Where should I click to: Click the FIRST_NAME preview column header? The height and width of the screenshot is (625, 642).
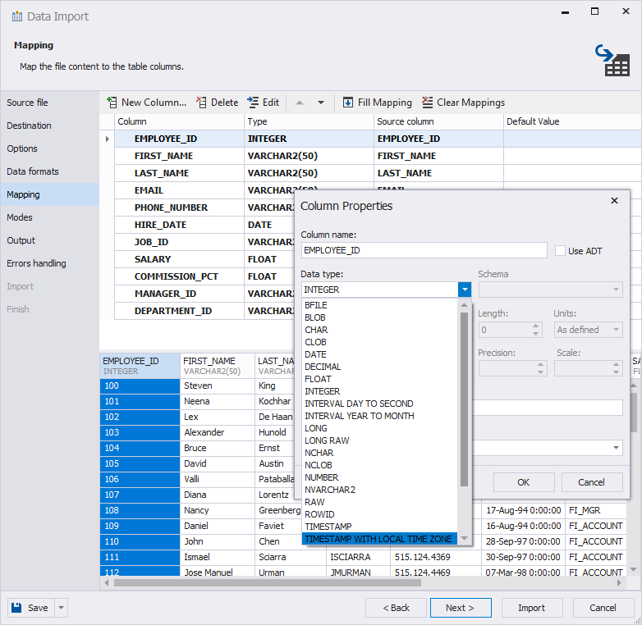click(218, 366)
